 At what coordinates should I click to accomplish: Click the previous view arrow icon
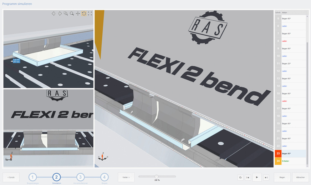coord(53,14)
